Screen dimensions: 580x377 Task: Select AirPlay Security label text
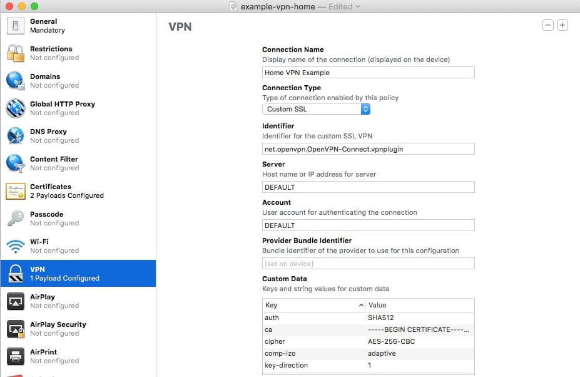58,324
